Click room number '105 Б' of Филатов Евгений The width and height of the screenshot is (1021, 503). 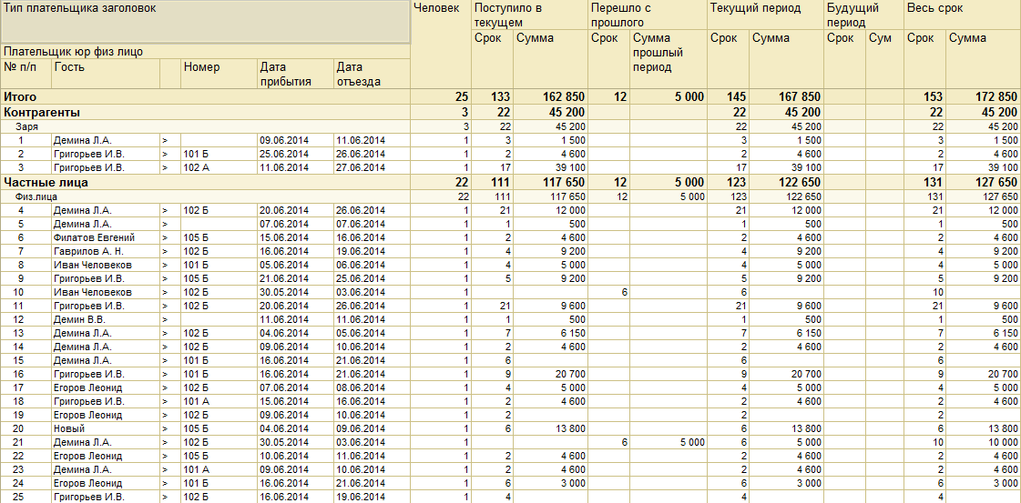pos(218,237)
